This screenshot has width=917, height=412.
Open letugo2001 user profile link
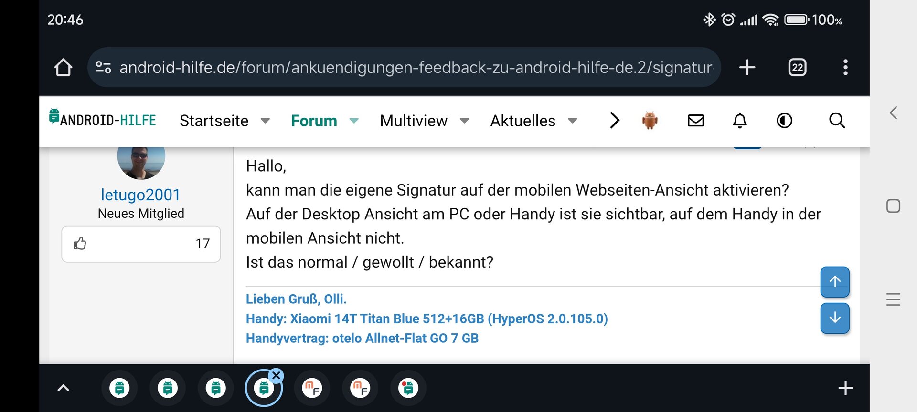[140, 195]
